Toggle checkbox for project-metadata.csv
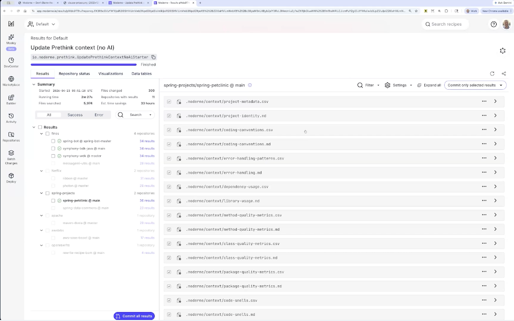The height and width of the screenshot is (321, 514). coord(169,102)
